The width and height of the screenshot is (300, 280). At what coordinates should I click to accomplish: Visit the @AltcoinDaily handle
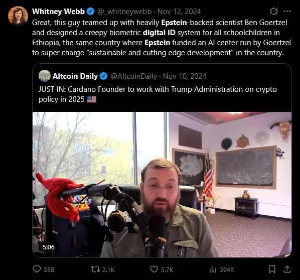point(134,76)
